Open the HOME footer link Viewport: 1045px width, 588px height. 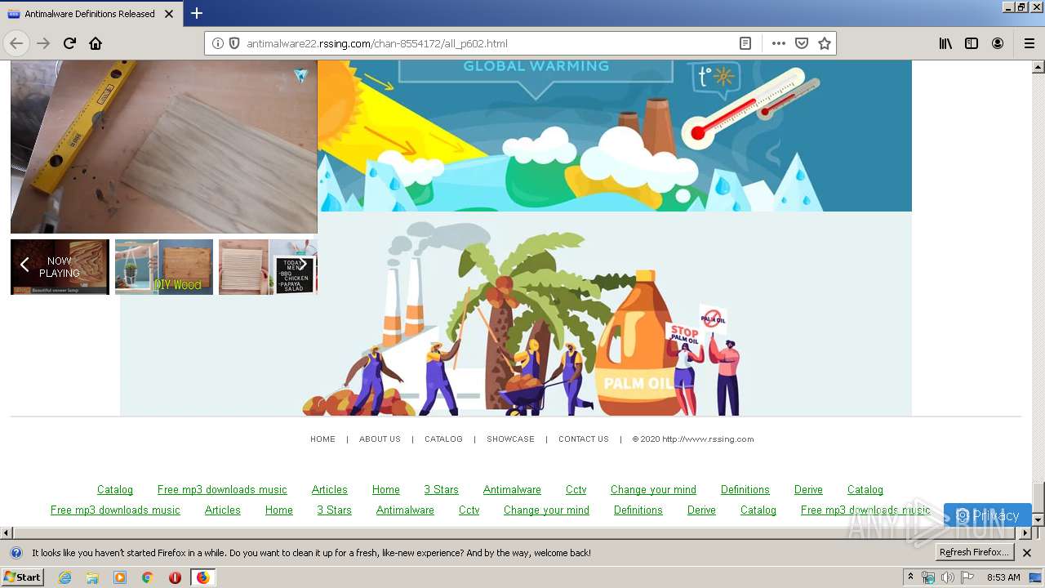[x=322, y=439]
